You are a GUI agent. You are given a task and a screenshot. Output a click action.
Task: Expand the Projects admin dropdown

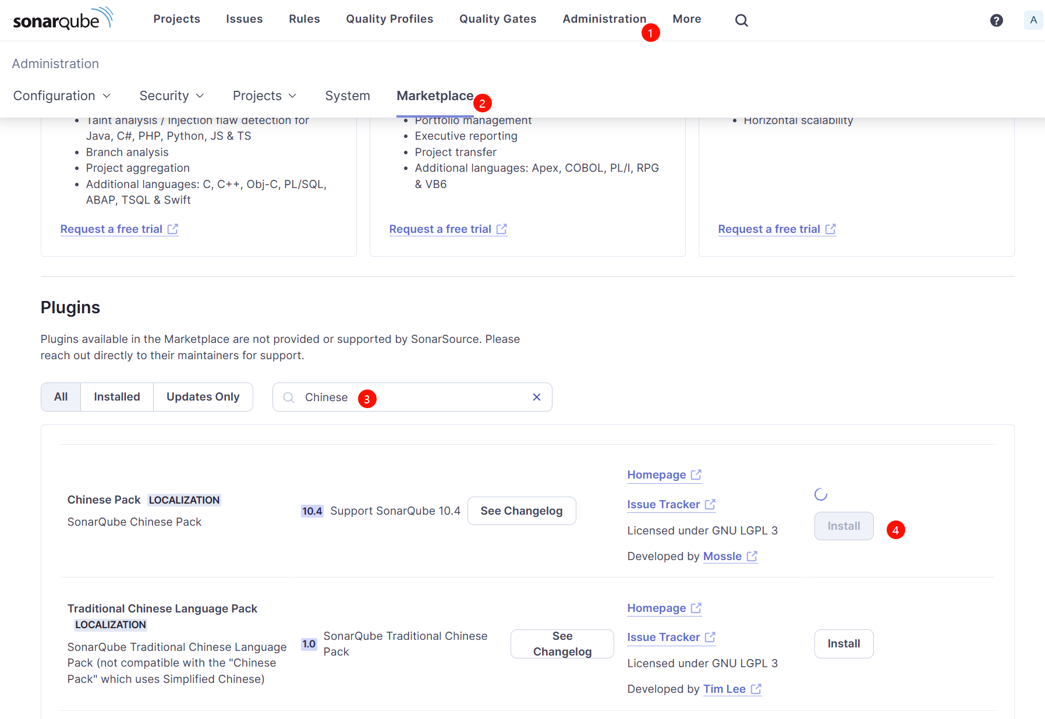pyautogui.click(x=264, y=96)
